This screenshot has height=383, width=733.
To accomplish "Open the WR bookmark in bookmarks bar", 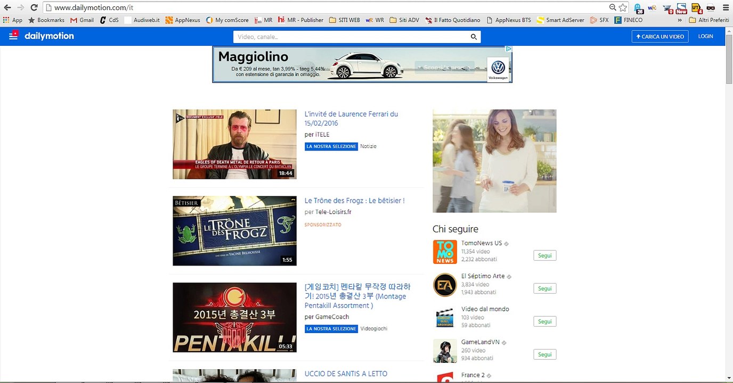I will coord(374,20).
